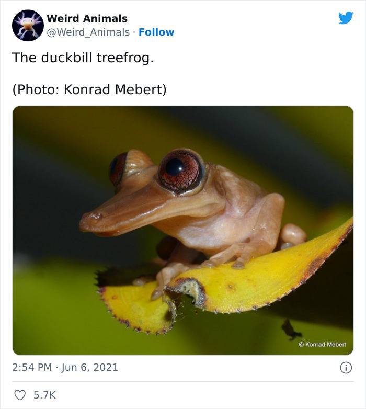Follow the Weird Animals account
Image resolution: width=366 pixels, height=409 pixels.
click(156, 32)
